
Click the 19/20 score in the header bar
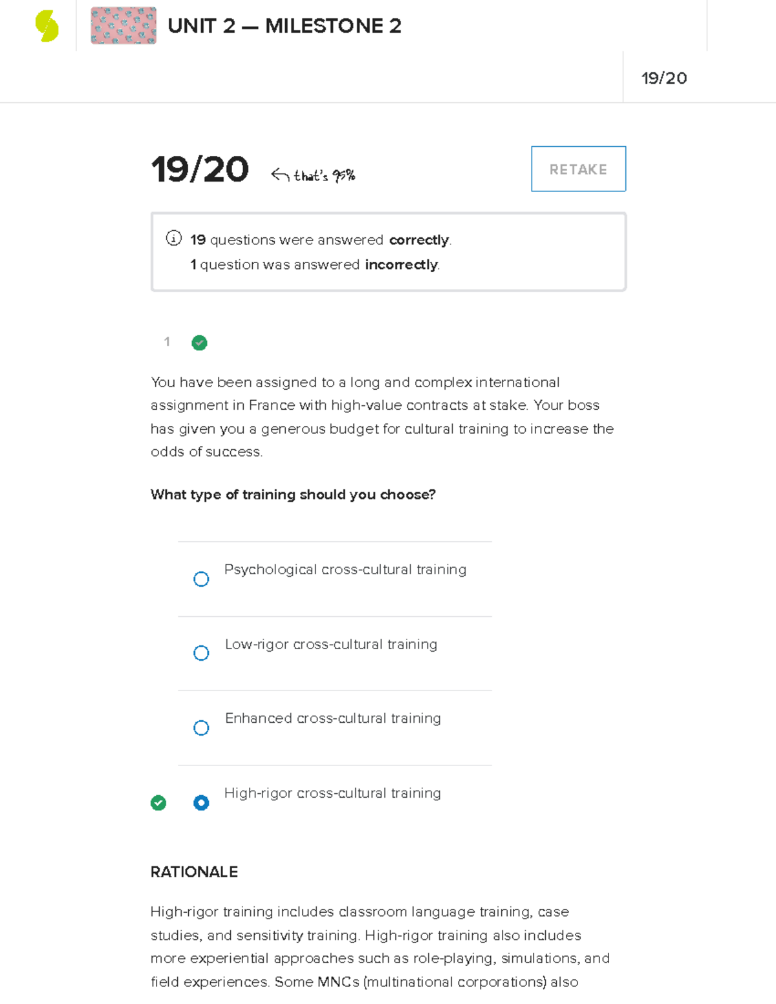click(x=664, y=78)
